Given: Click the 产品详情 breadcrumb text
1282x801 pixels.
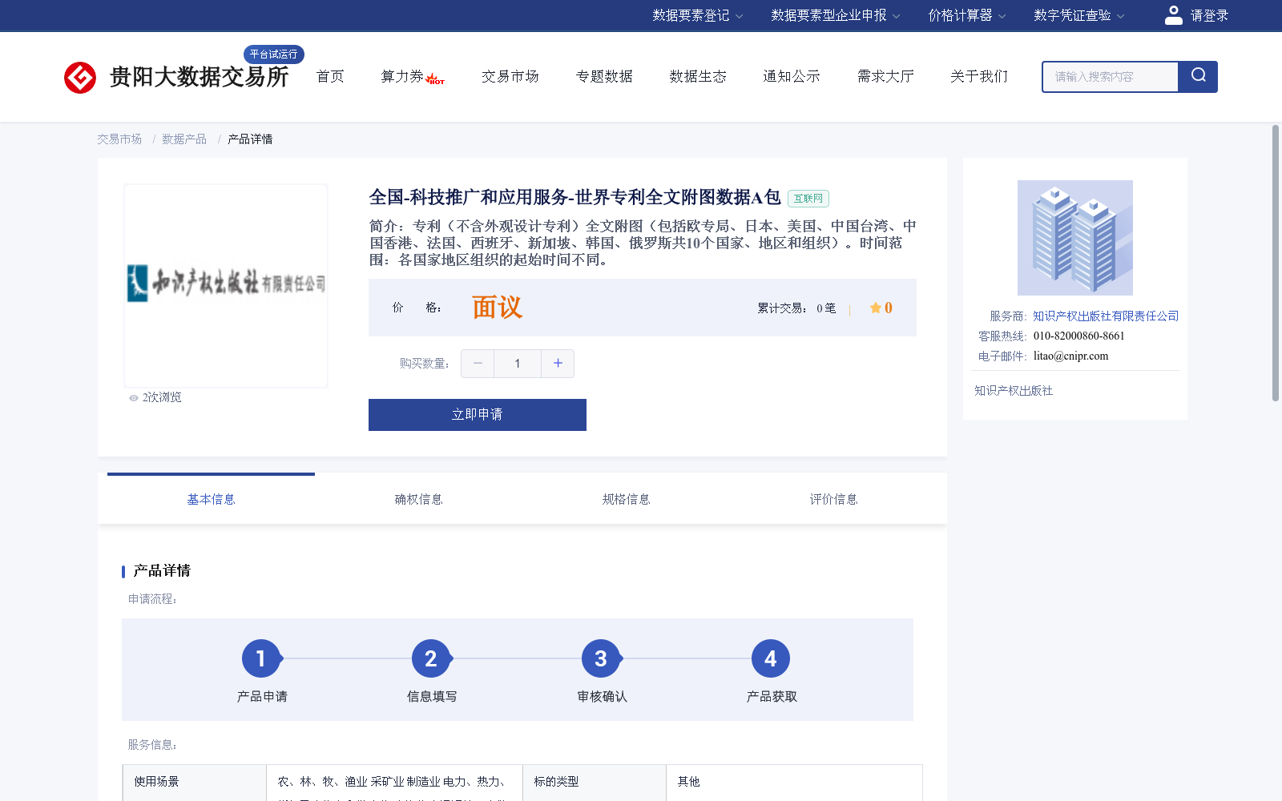Looking at the screenshot, I should (250, 139).
